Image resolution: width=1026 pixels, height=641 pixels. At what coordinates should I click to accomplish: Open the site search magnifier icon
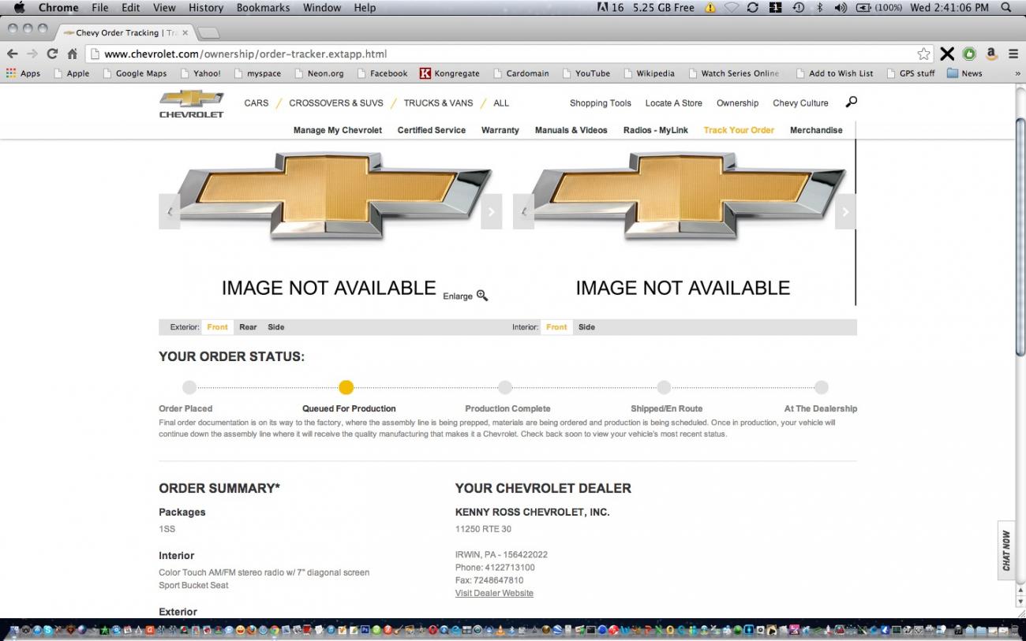click(x=851, y=102)
